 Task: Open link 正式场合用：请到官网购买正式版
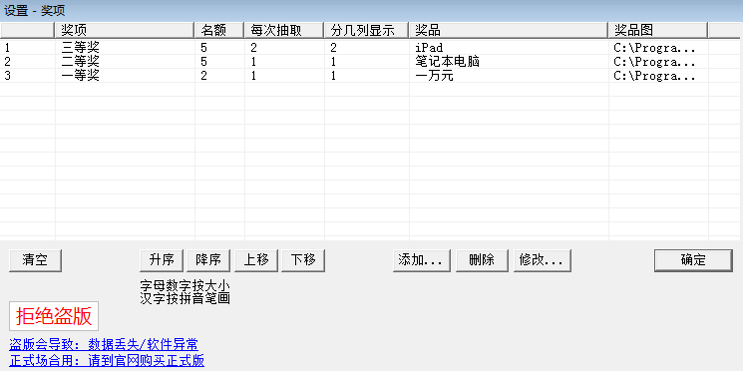point(107,361)
